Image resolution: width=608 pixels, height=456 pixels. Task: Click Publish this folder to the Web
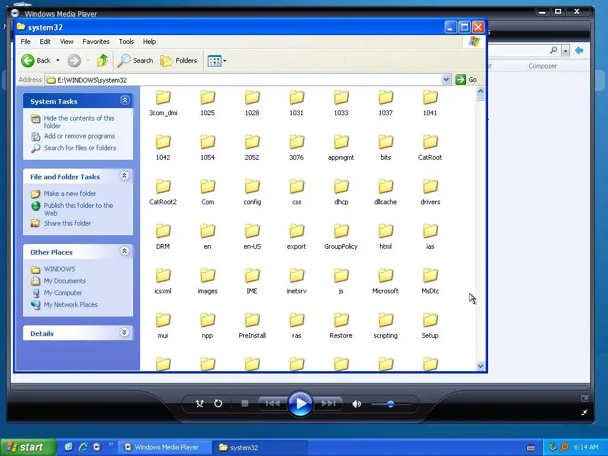click(x=78, y=209)
